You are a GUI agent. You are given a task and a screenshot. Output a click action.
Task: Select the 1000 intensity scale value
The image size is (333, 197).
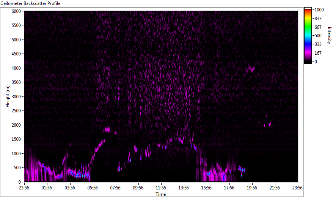(319, 10)
